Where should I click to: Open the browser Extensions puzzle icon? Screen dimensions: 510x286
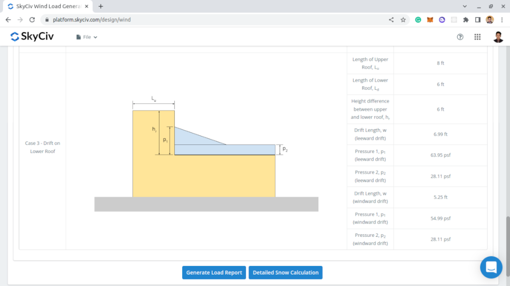[x=466, y=20]
